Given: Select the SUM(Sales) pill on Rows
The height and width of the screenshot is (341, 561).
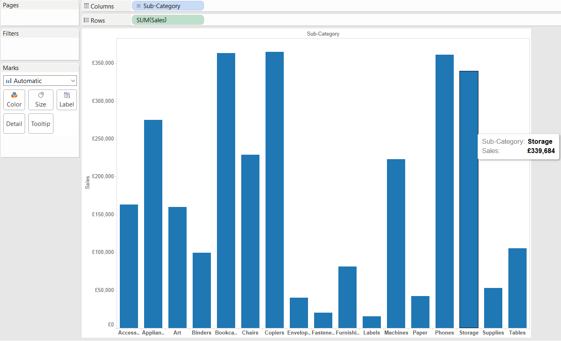Looking at the screenshot, I should coord(168,20).
